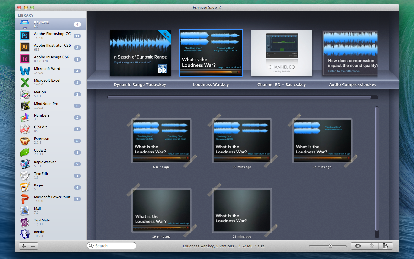Select the Numbers app icon
Viewport: 414px width, 259px height.
[x=25, y=118]
